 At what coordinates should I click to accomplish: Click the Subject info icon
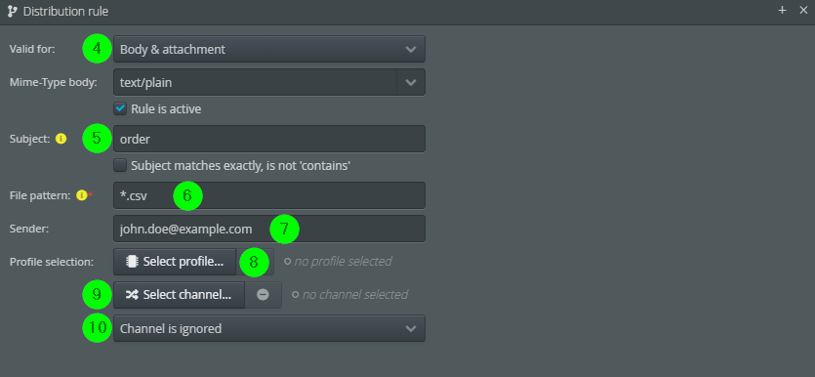pyautogui.click(x=61, y=139)
